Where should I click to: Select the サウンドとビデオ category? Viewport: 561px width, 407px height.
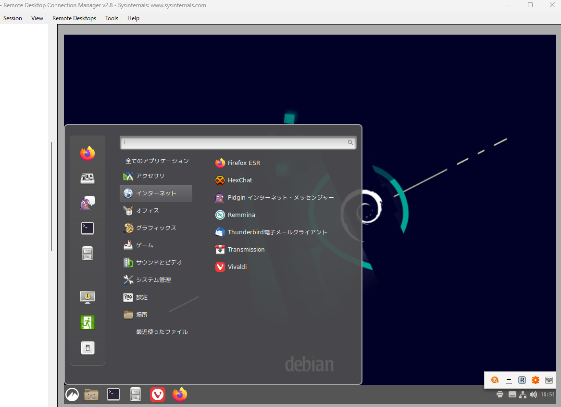(156, 262)
